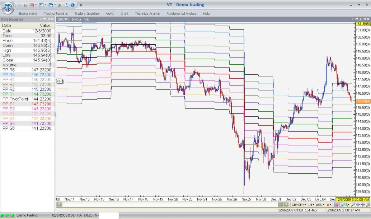Click the Data column header

pyautogui.click(x=15, y=25)
